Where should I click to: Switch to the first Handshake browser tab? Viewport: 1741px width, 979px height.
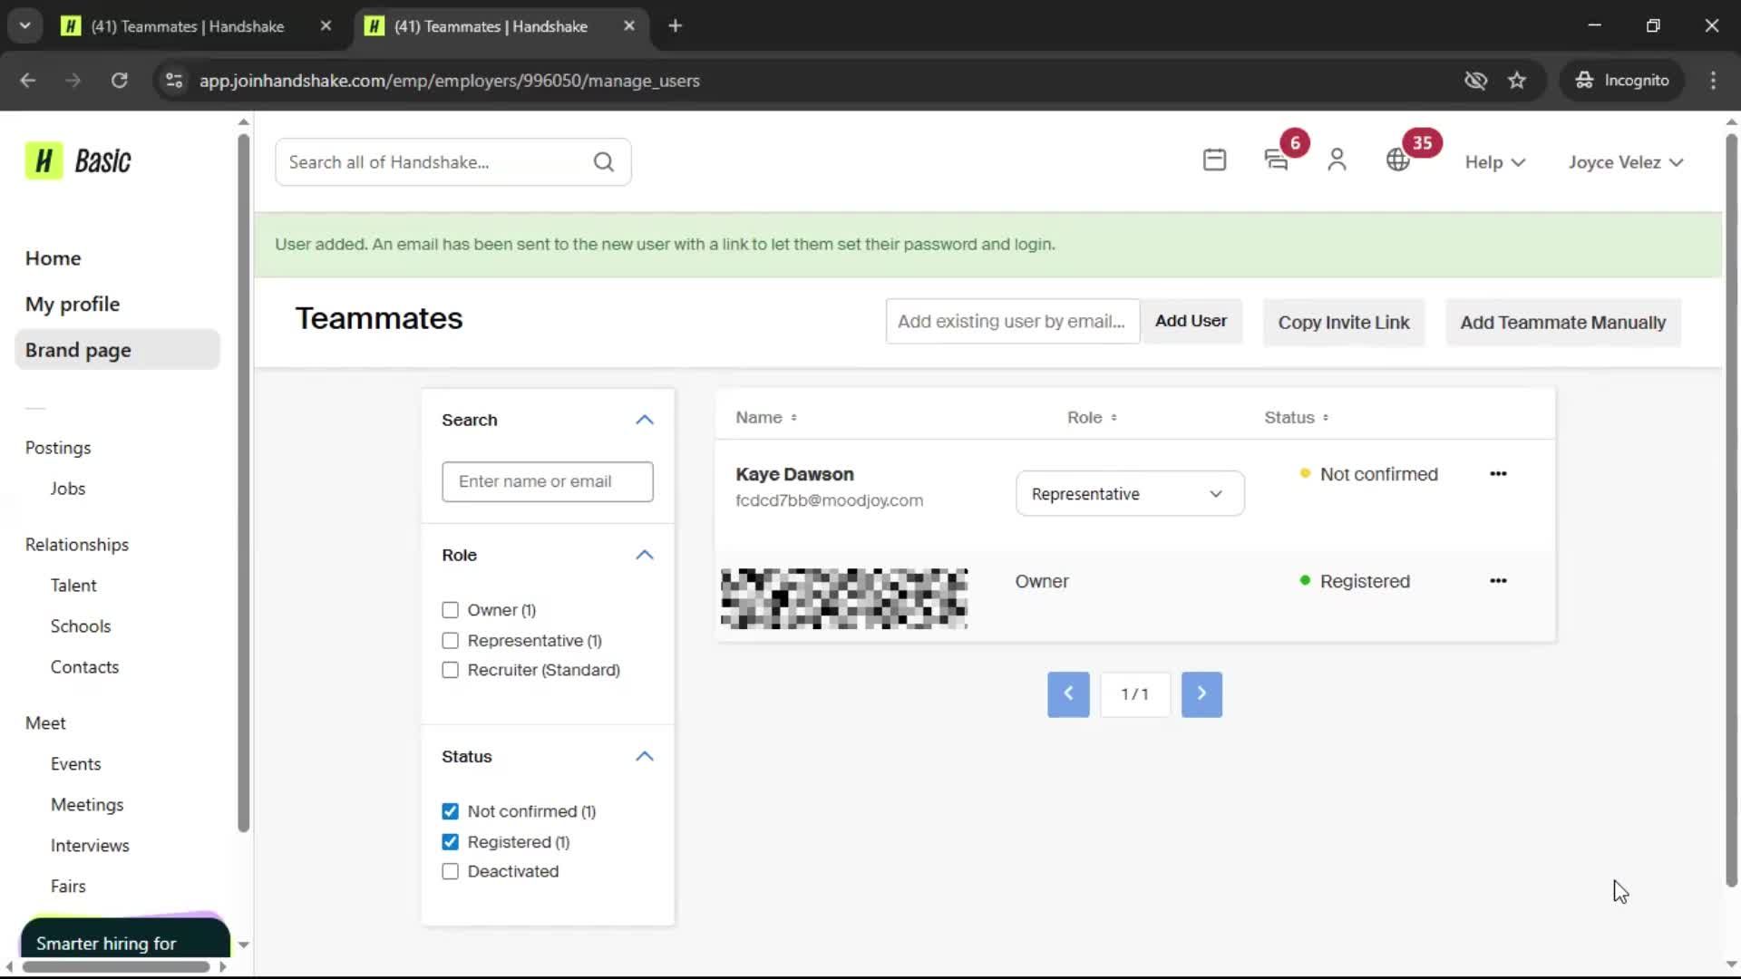click(186, 26)
